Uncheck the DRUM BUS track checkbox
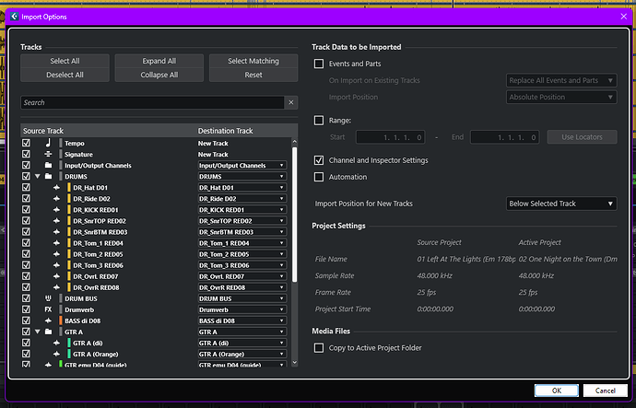The width and height of the screenshot is (636, 408). (27, 298)
